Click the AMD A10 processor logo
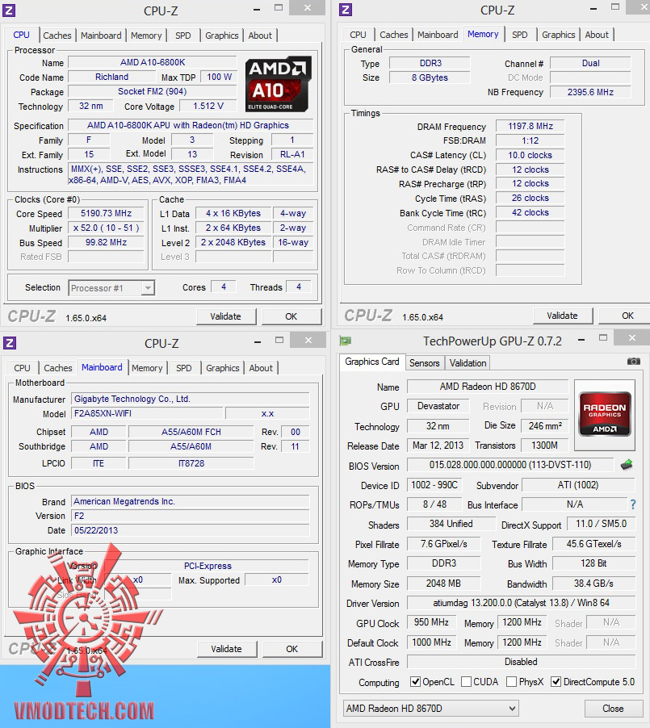Viewport: 650px width, 728px height. (x=278, y=84)
